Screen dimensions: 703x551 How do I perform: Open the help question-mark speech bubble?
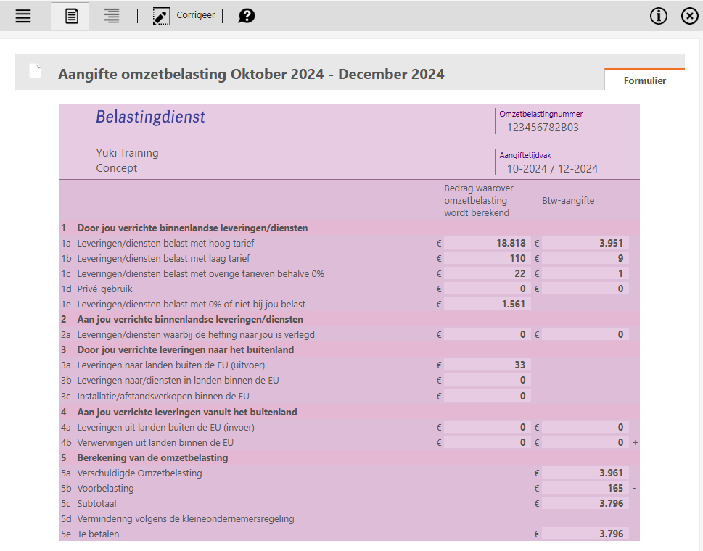(247, 16)
